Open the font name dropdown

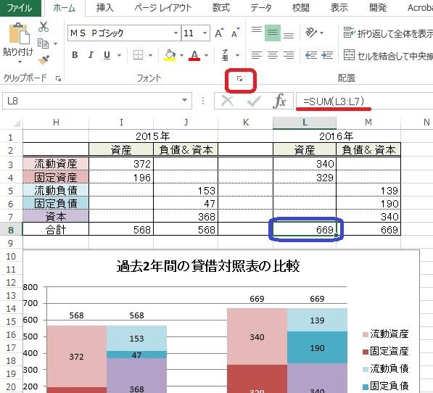point(176,33)
